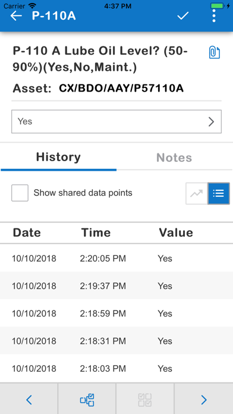Viewport: 233px width, 414px height.
Task: Go to next item with right chevron
Action: click(204, 400)
